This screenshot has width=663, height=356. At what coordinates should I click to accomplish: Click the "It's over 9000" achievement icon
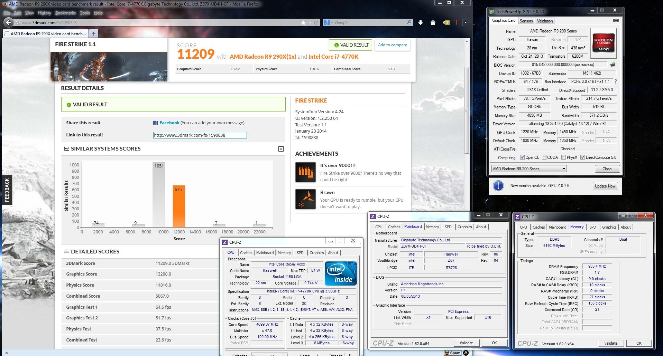tap(305, 172)
